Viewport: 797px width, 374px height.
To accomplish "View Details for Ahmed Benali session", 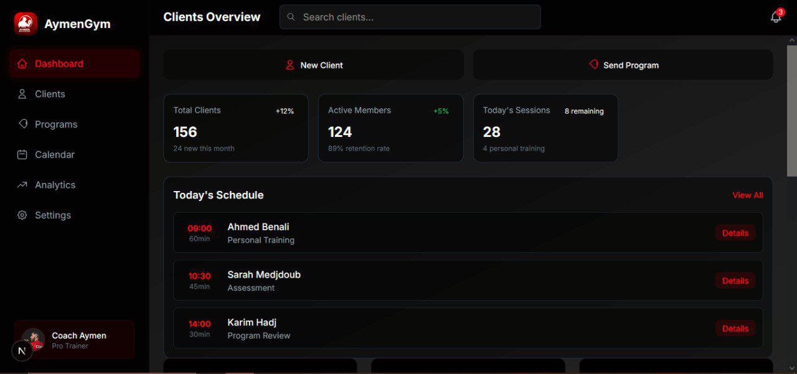I will [735, 233].
